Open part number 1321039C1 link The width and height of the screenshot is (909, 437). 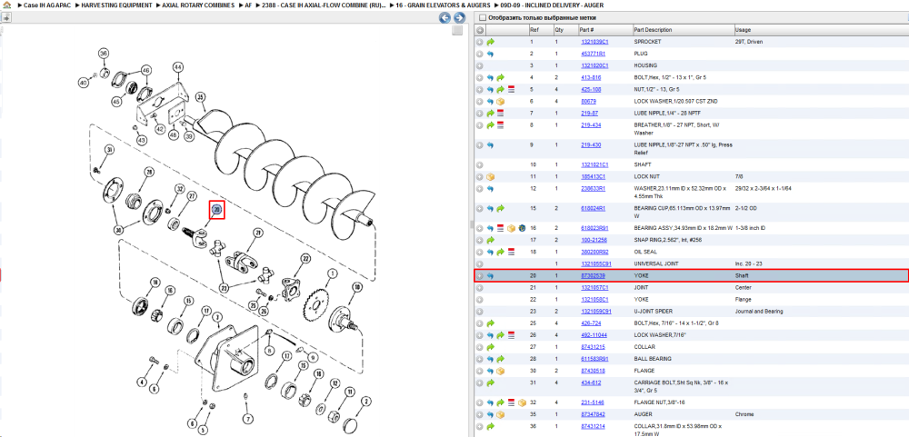(594, 42)
